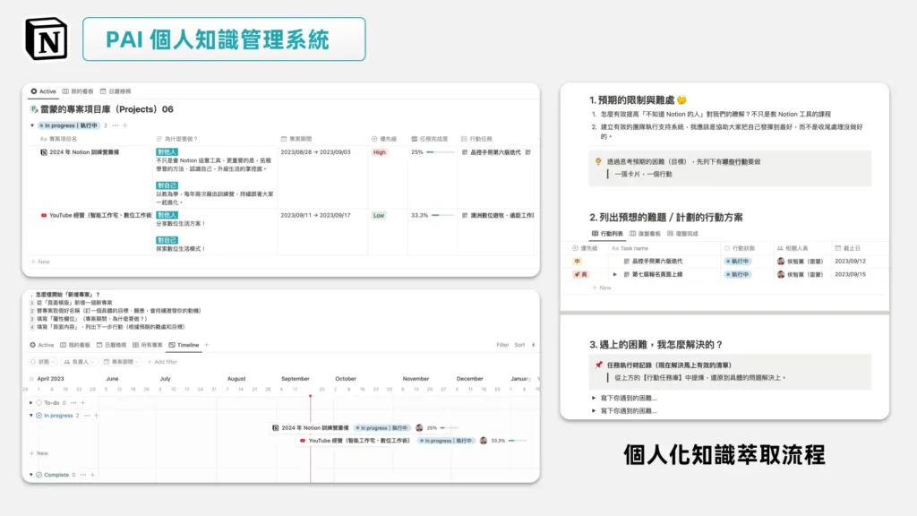
Task: Click date range 2023/09/11 → 2023/09/17
Action: coord(315,215)
